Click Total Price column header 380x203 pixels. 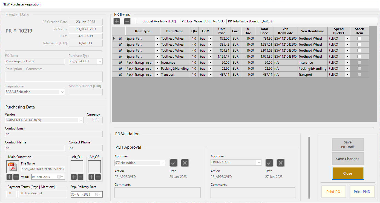[x=264, y=31]
